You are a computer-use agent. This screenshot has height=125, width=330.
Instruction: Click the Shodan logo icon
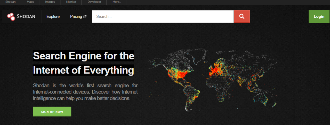coord(11,17)
